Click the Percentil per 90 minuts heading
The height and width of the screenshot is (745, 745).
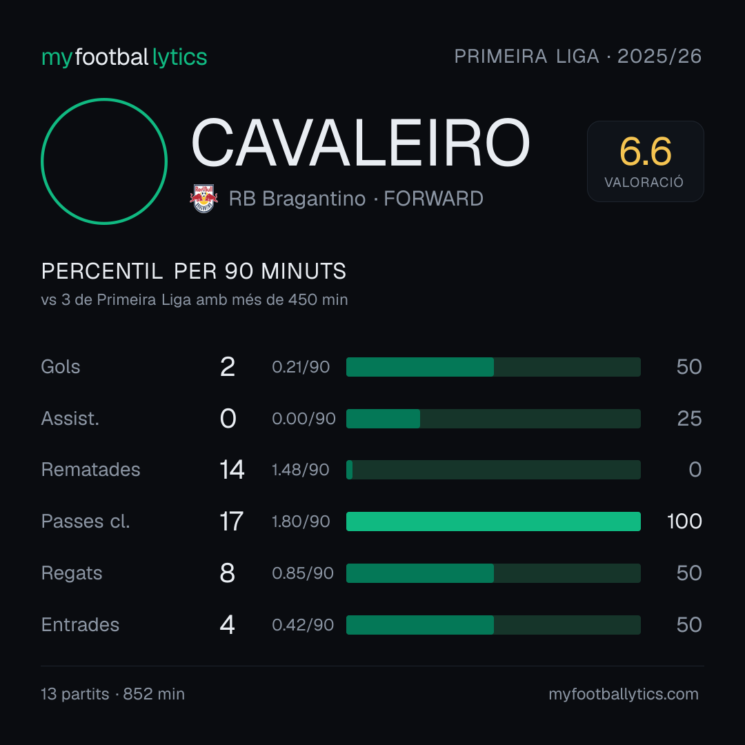coord(194,271)
